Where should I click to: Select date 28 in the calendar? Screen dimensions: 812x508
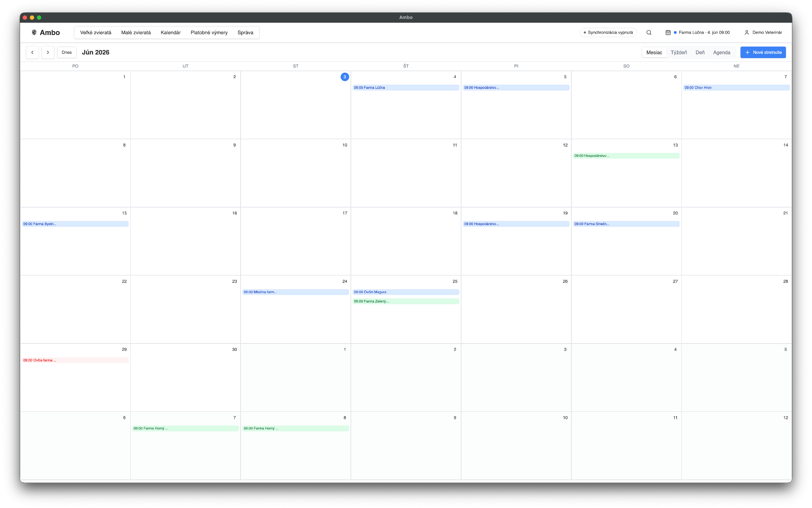point(786,282)
